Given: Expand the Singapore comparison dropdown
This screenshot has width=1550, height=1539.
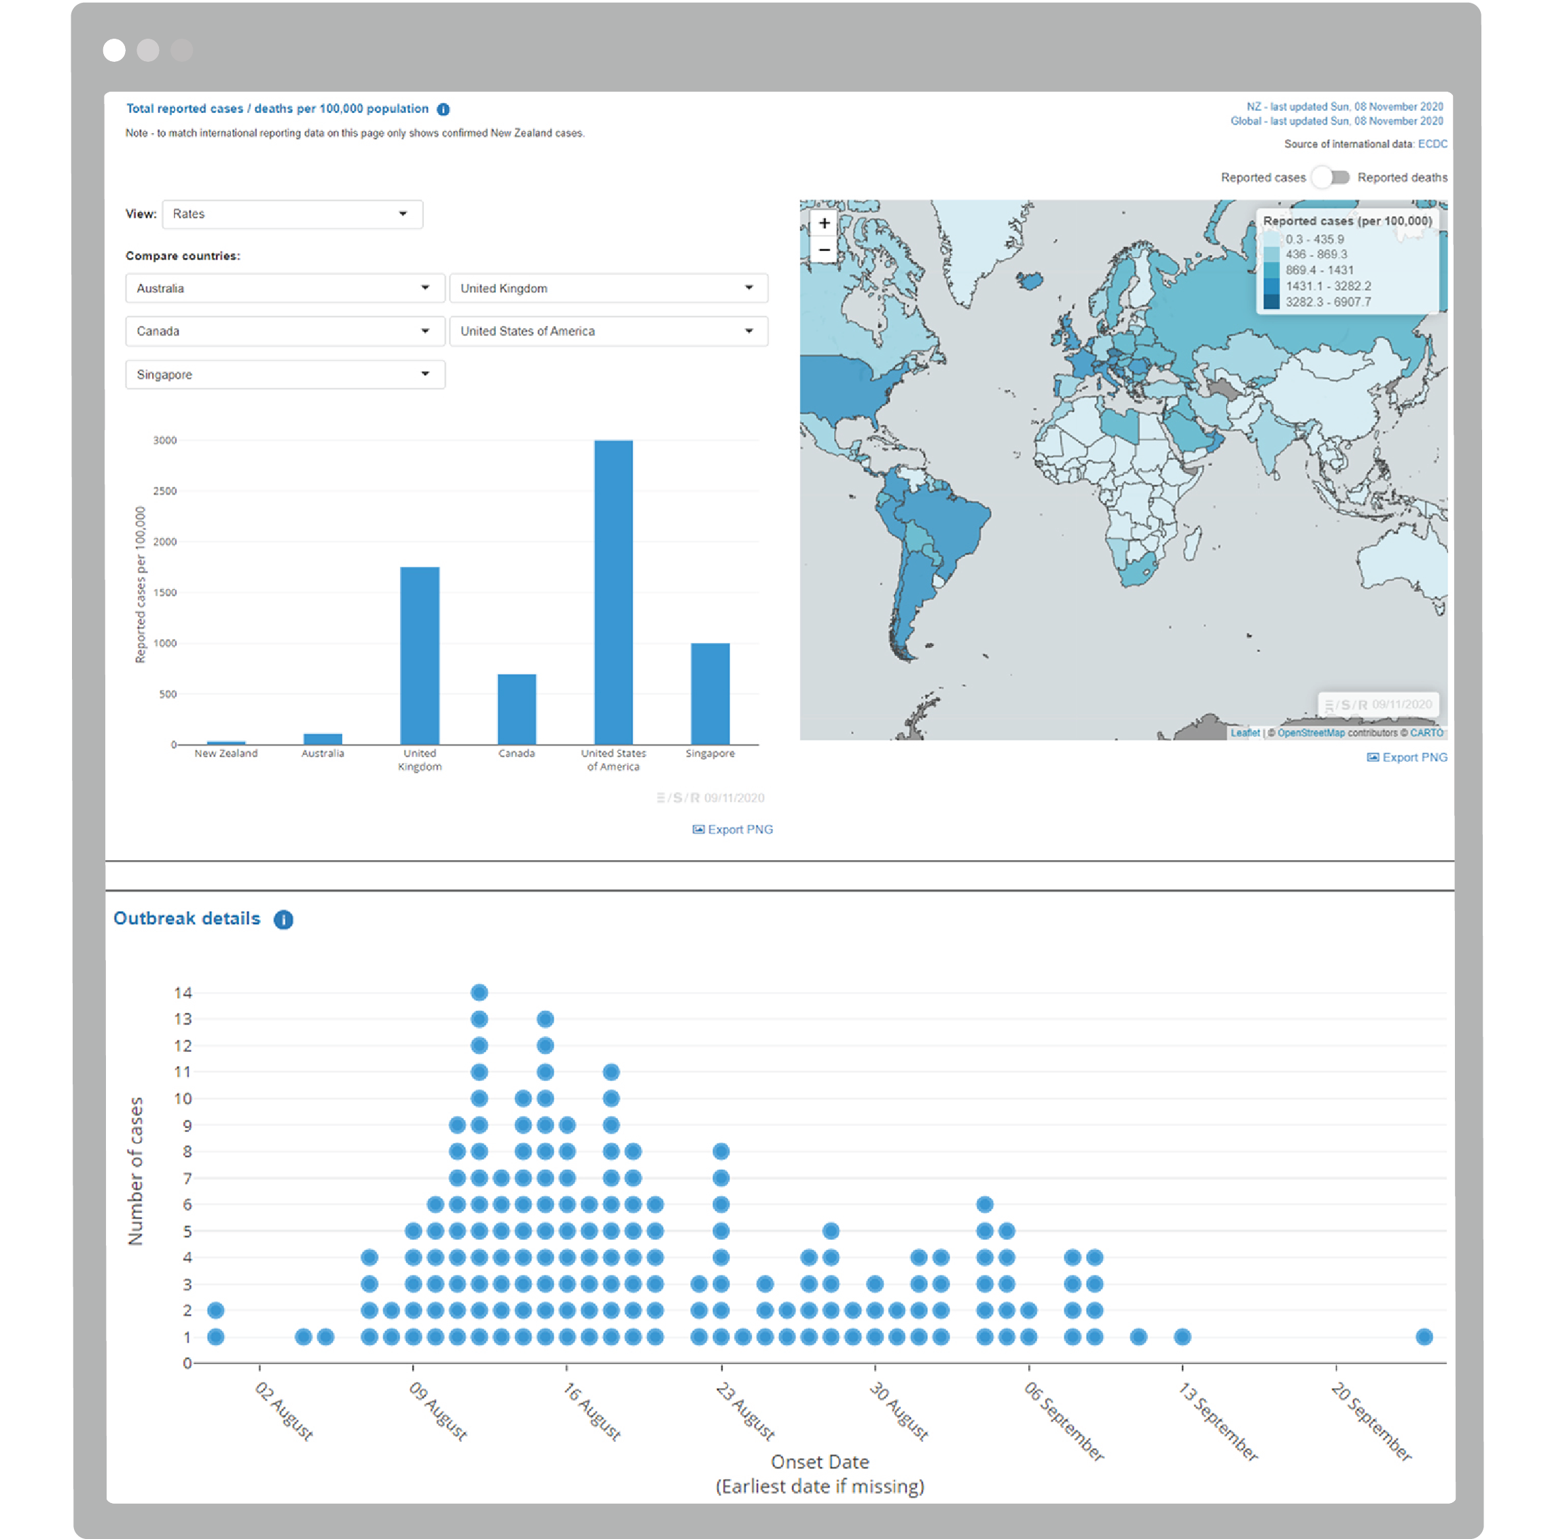Looking at the screenshot, I should (x=285, y=374).
